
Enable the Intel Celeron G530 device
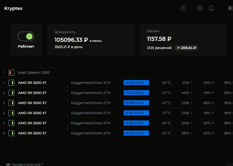click(x=11, y=73)
